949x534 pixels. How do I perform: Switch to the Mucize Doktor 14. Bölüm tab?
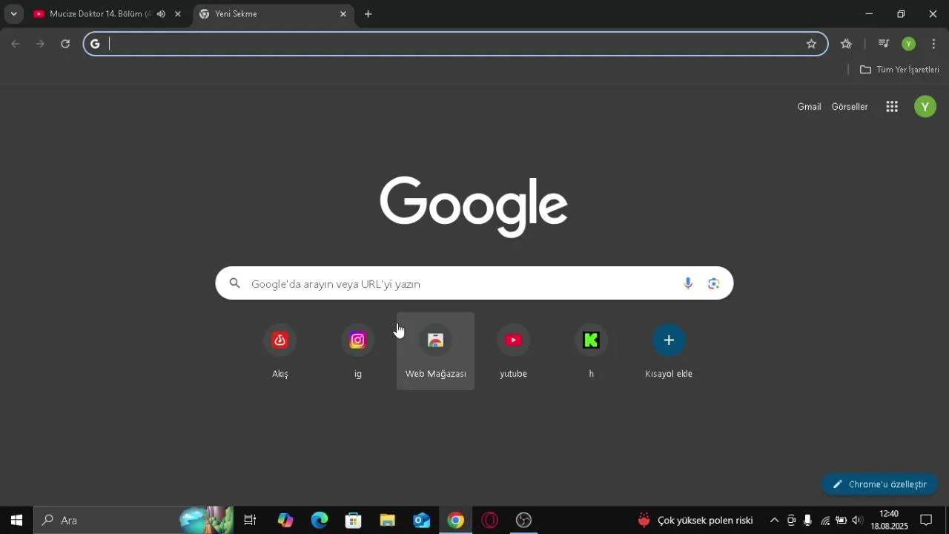point(100,14)
